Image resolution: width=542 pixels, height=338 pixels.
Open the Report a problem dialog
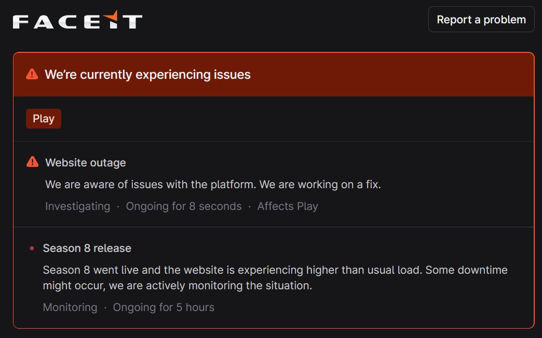pyautogui.click(x=481, y=19)
